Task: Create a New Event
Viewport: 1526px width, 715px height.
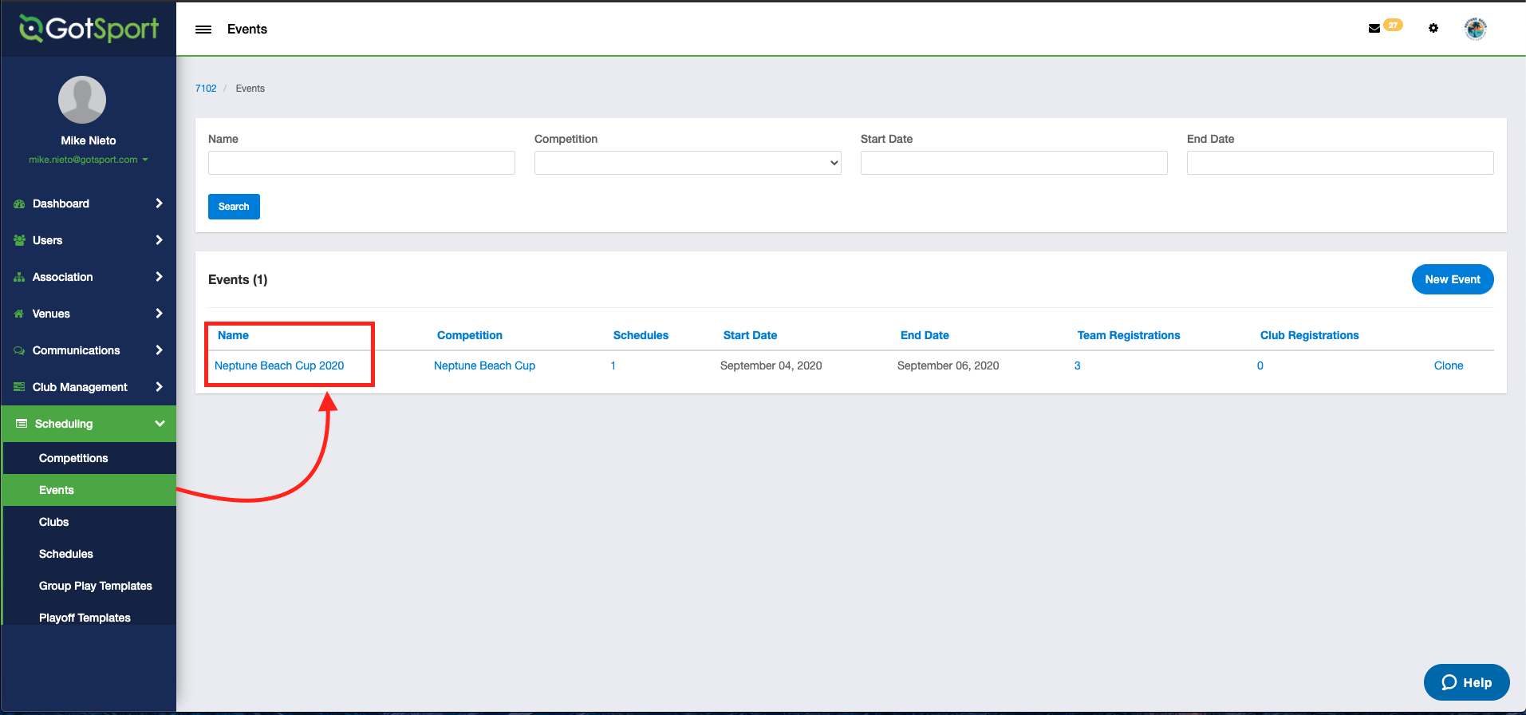Action: [1453, 279]
